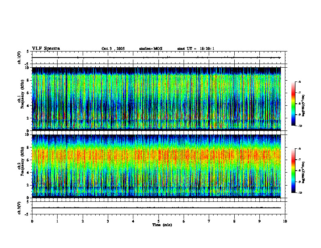The width and height of the screenshot is (321, 248).
Task: Click the ch.2 spectrogram's 4 kHz tick label
Action: tap(28, 173)
